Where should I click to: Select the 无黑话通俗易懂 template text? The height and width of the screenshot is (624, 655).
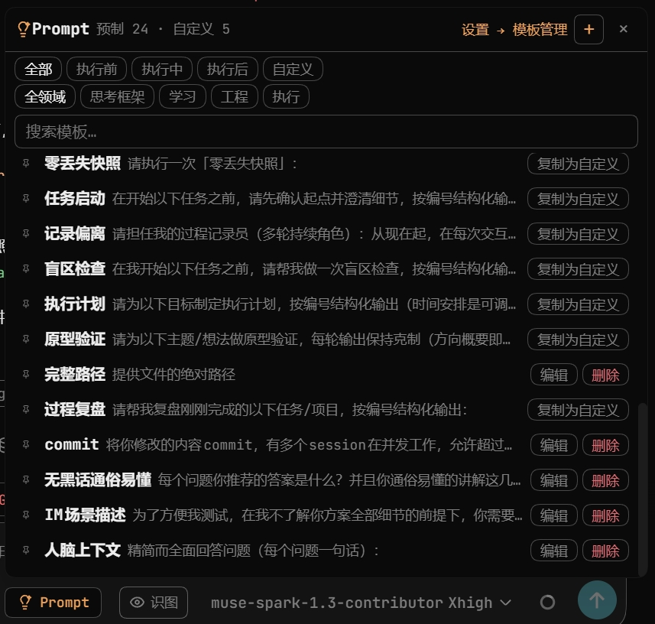tap(282, 479)
